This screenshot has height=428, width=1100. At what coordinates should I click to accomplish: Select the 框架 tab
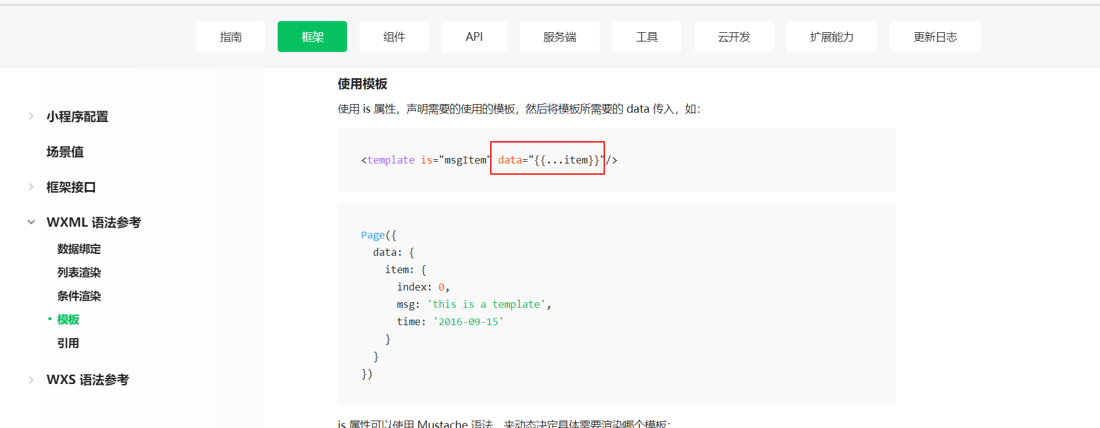312,37
